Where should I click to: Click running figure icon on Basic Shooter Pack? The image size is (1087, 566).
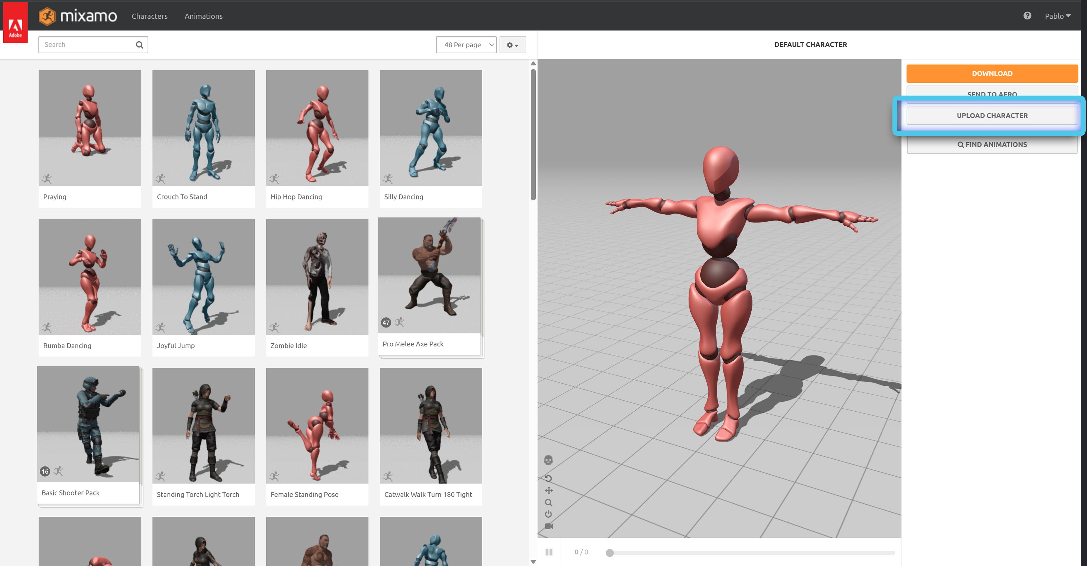click(58, 471)
